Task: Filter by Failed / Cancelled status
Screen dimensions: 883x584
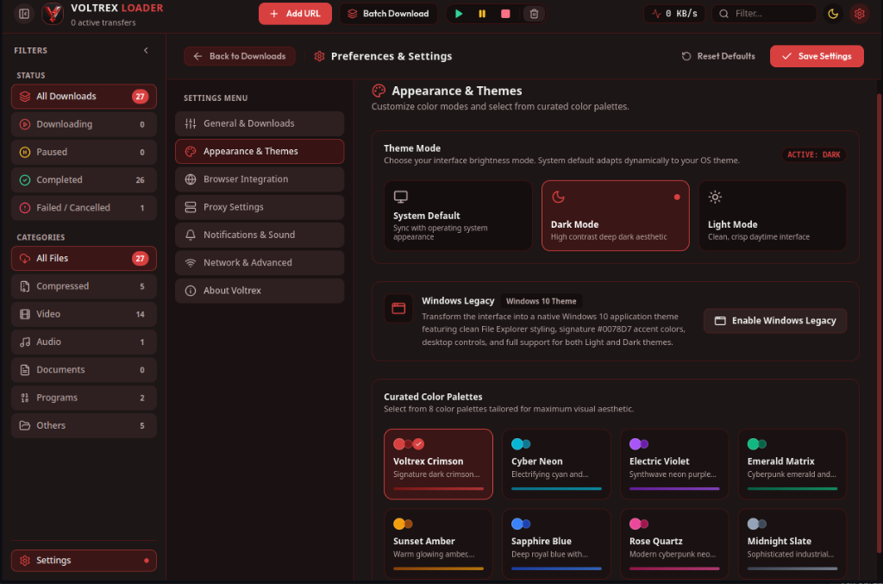Action: tap(84, 208)
